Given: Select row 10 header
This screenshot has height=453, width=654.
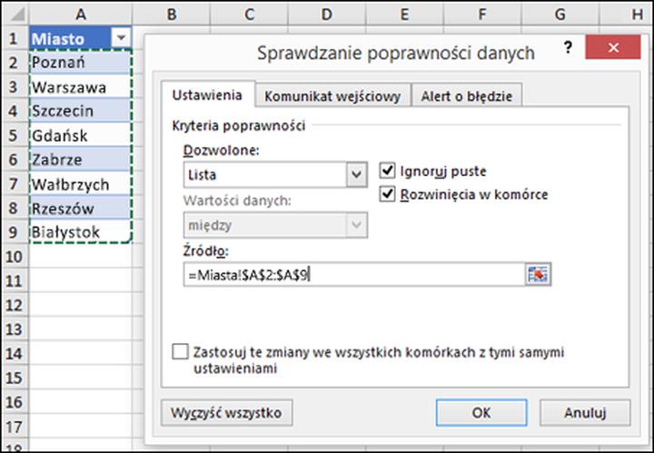Looking at the screenshot, I should (x=15, y=256).
